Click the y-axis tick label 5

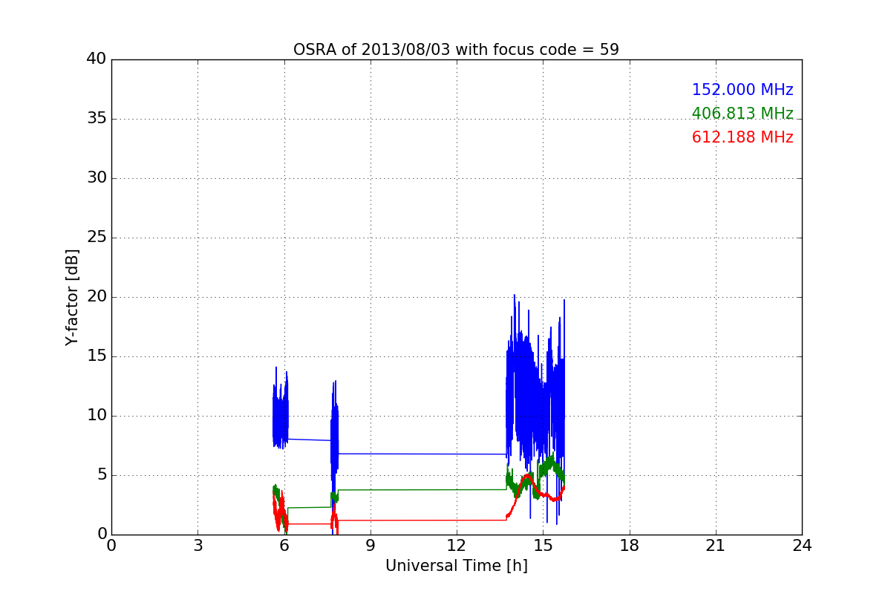pyautogui.click(x=101, y=475)
